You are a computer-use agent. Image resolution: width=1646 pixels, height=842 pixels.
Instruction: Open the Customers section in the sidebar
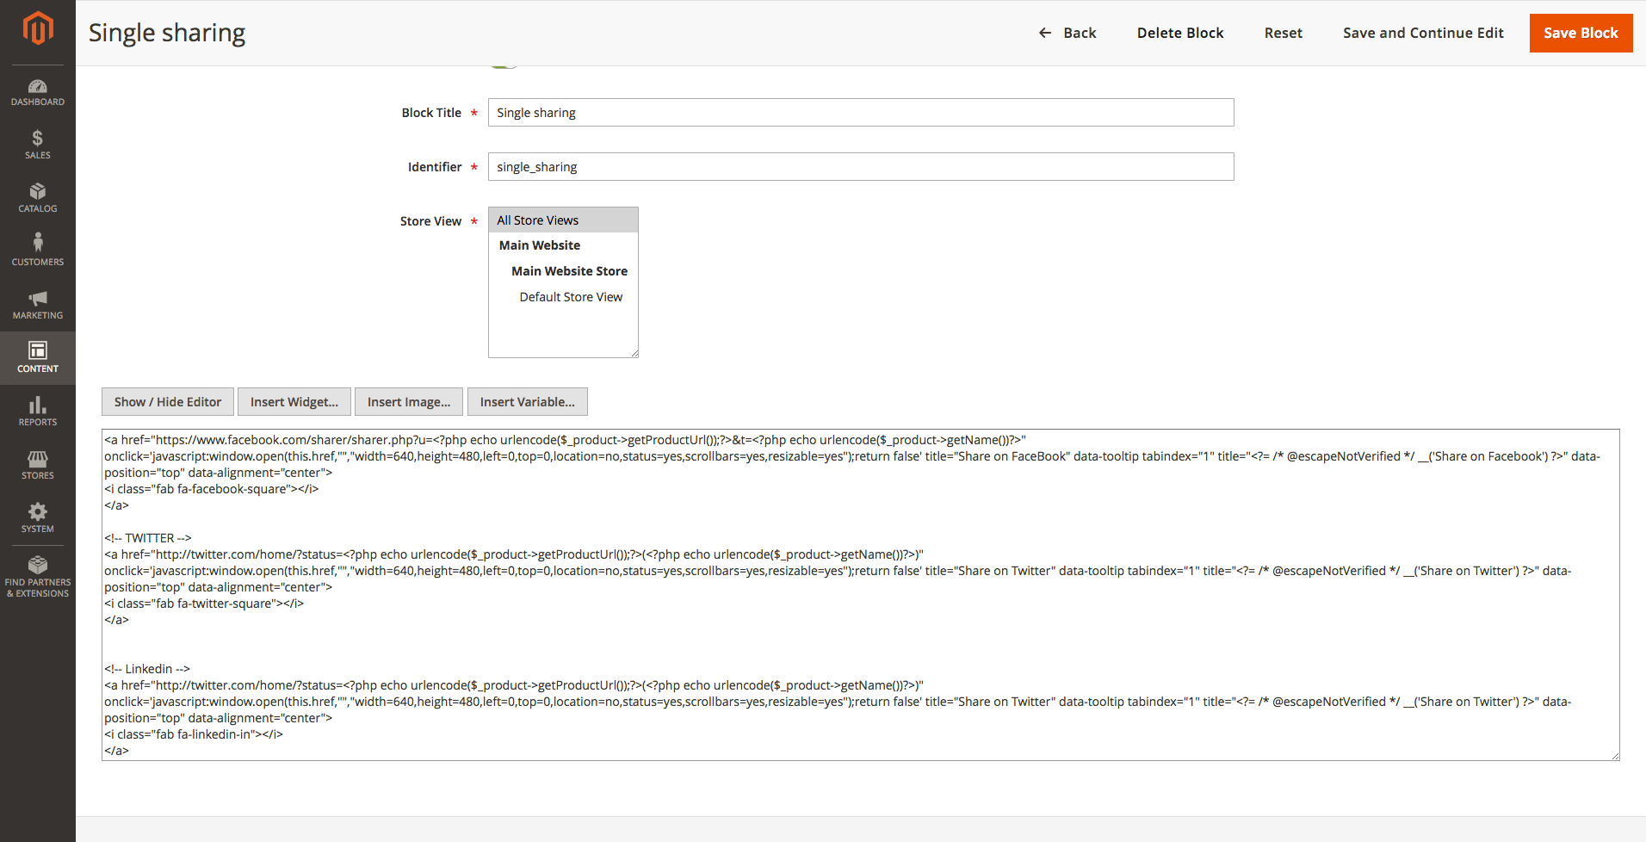[x=38, y=250]
